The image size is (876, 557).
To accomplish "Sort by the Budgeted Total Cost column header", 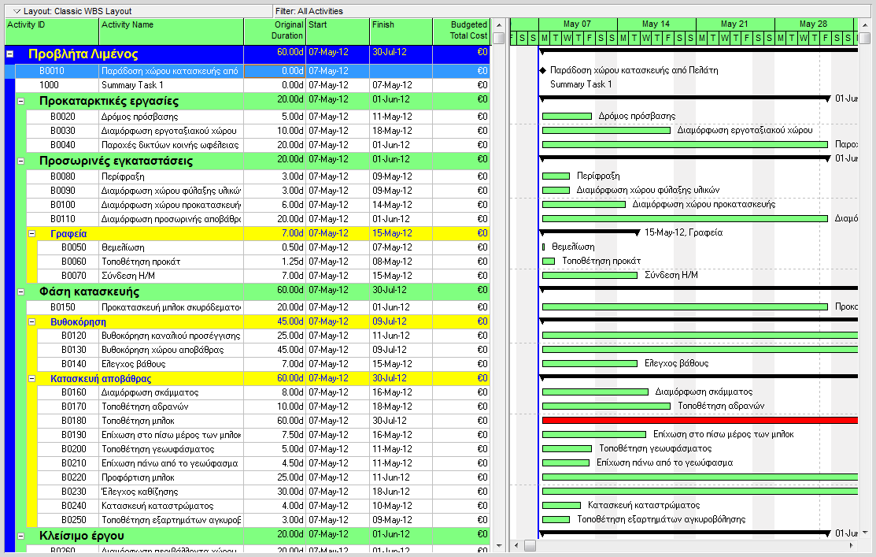I will coord(461,32).
